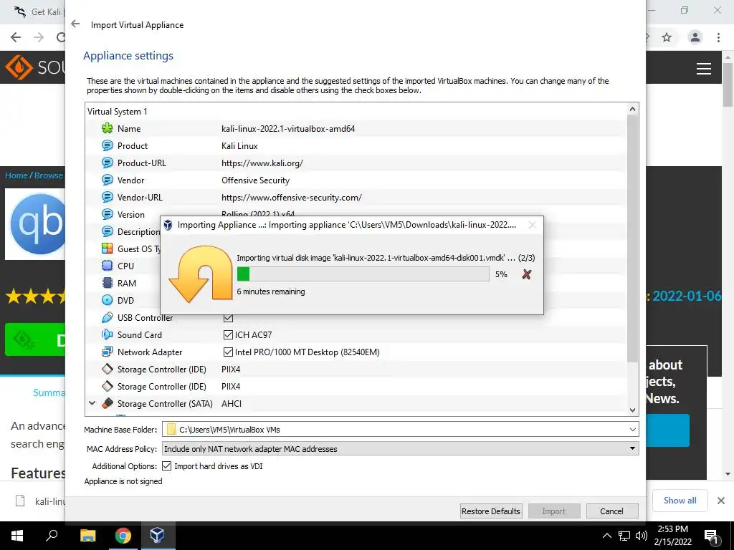The height and width of the screenshot is (550, 734).
Task: Click the Name row puzzle-piece icon
Action: 108,128
